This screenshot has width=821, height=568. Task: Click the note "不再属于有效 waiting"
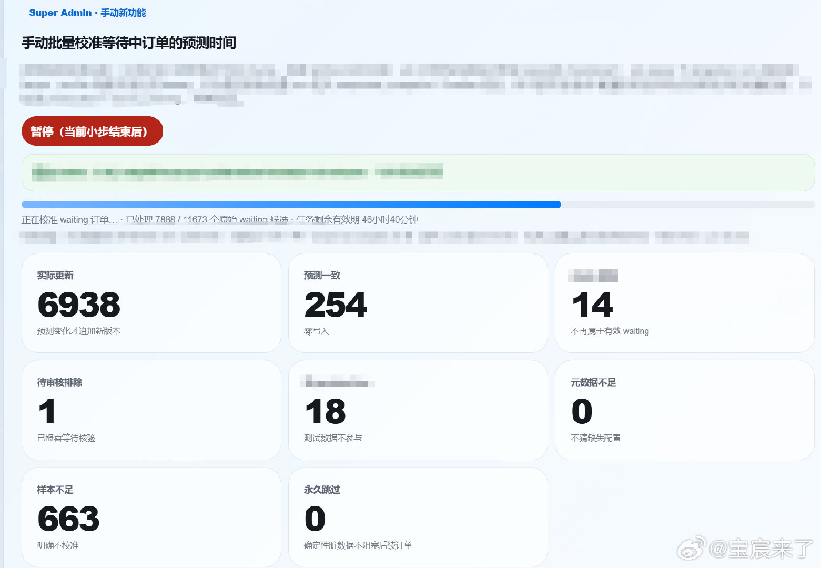(x=610, y=331)
